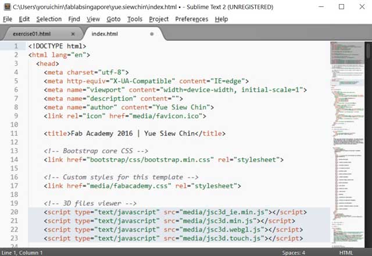Open the Edit menu
The height and width of the screenshot is (256, 372).
(x=24, y=19)
